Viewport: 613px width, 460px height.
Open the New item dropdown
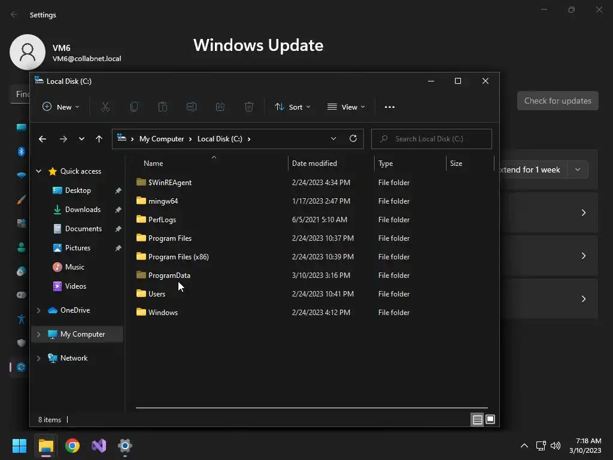point(61,107)
